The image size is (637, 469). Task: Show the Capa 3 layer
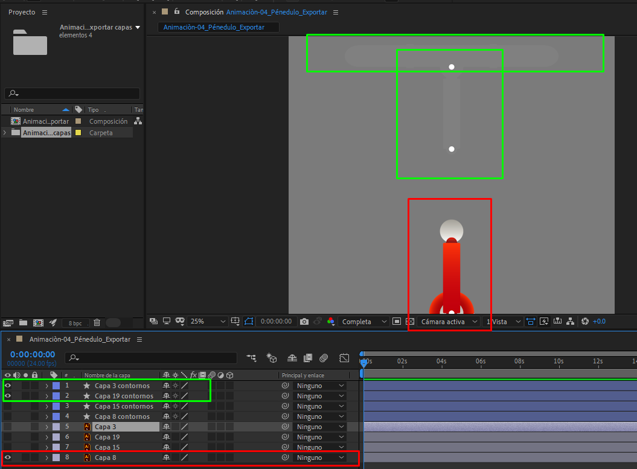click(x=8, y=427)
